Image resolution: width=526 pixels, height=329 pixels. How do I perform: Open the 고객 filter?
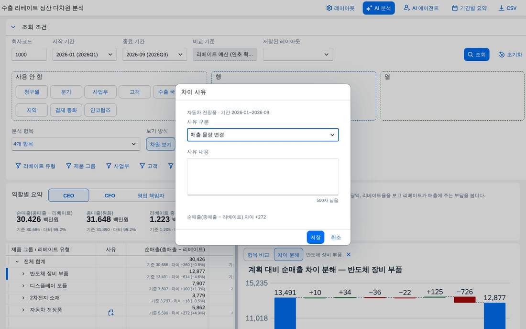(148, 166)
